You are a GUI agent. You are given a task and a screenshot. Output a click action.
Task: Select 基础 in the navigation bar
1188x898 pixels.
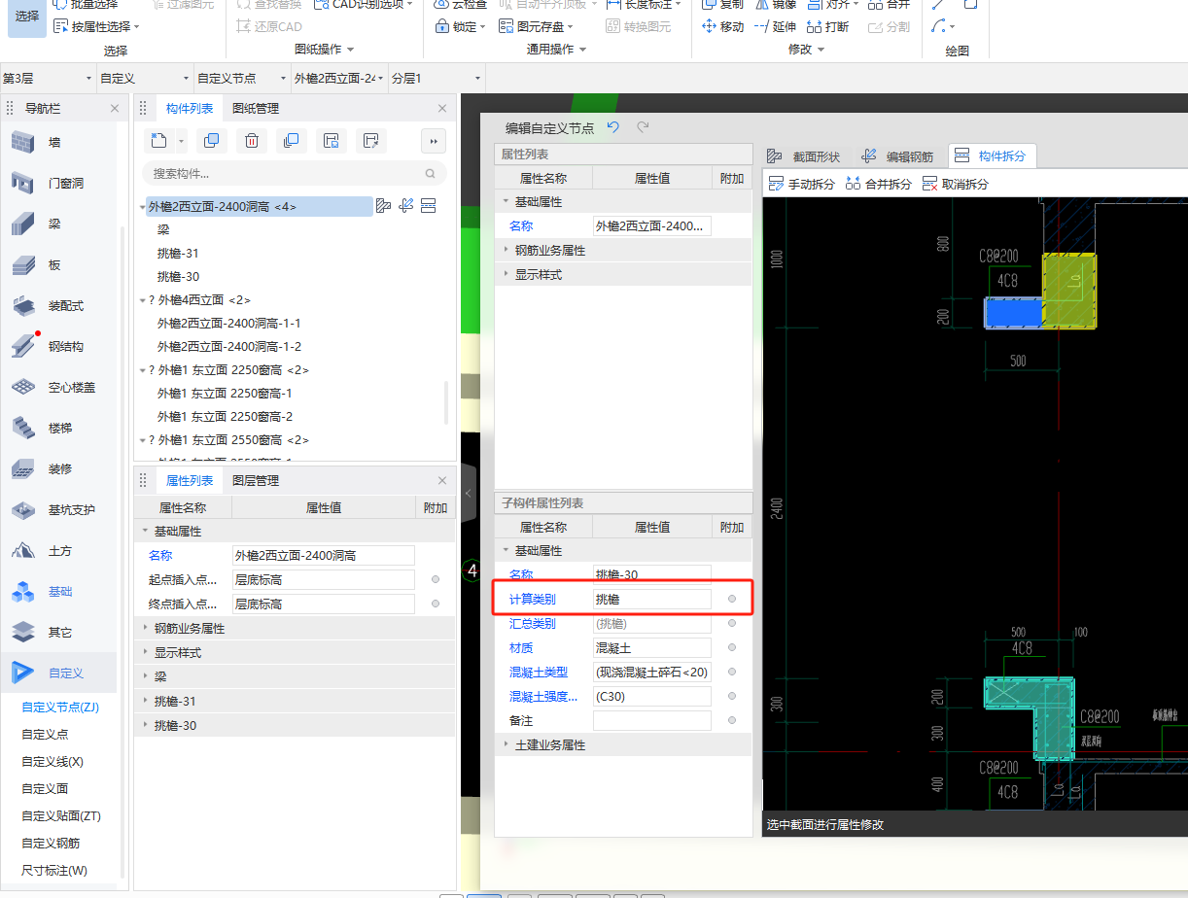[x=60, y=591]
